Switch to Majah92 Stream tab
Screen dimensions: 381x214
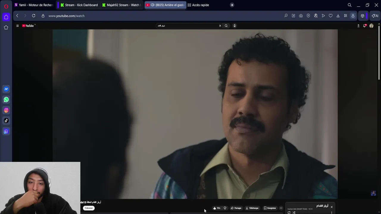point(121,5)
